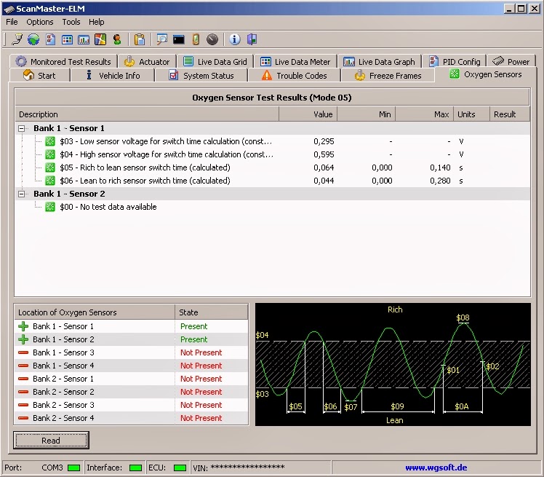
Task: Click the dark gauge dial toolbar icon
Action: point(212,39)
